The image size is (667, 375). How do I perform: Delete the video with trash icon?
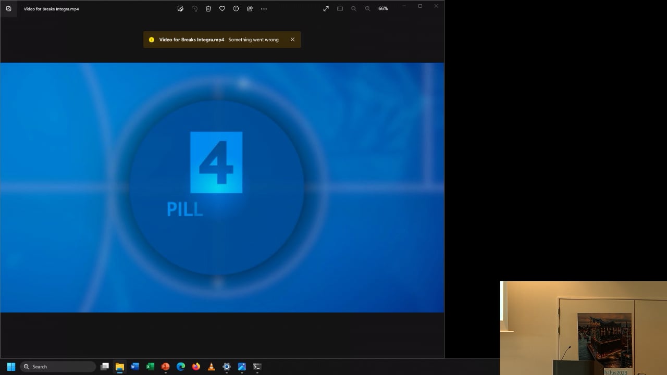coord(208,9)
